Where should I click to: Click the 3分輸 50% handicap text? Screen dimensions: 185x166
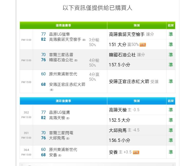coord(94,42)
